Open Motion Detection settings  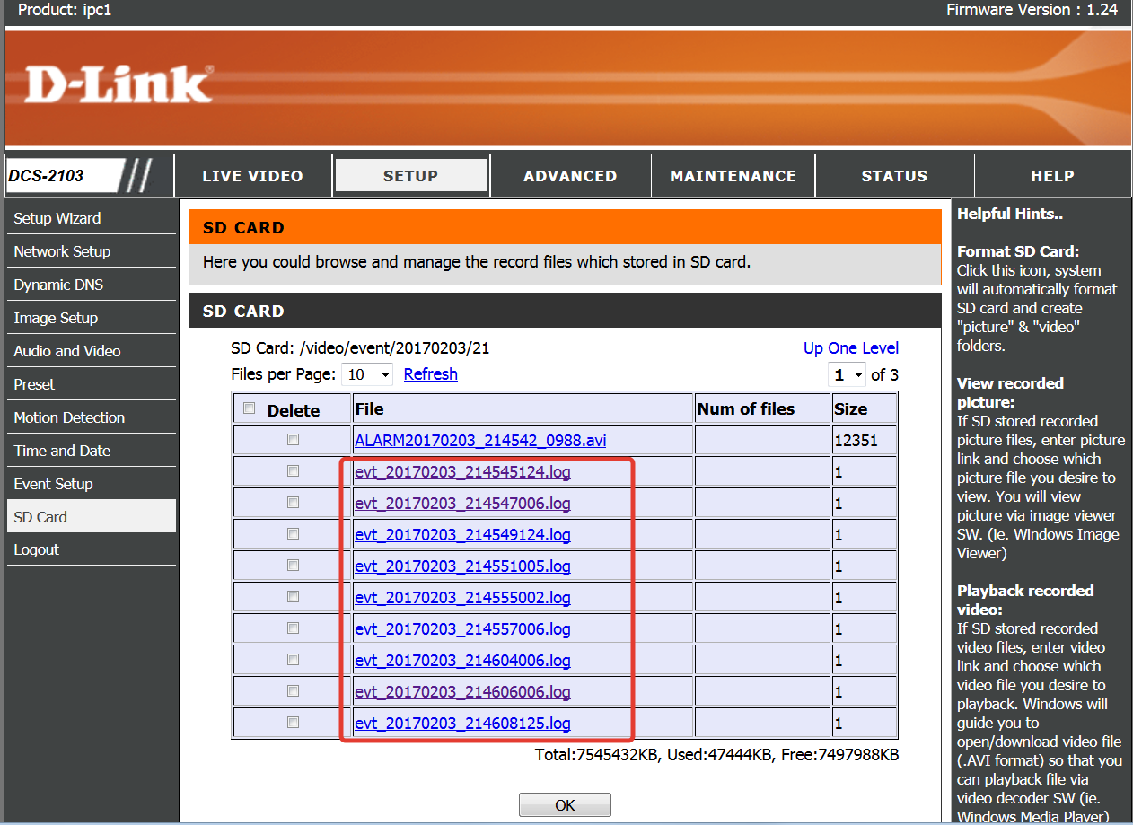tap(91, 417)
